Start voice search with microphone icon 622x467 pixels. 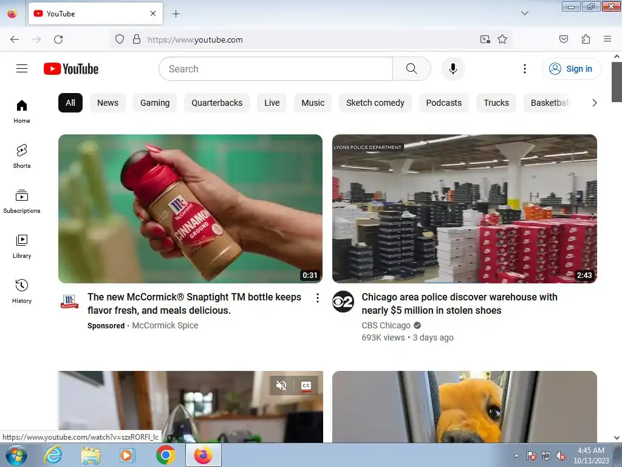click(x=453, y=69)
